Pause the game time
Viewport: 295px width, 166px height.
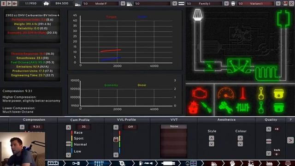coord(3,3)
